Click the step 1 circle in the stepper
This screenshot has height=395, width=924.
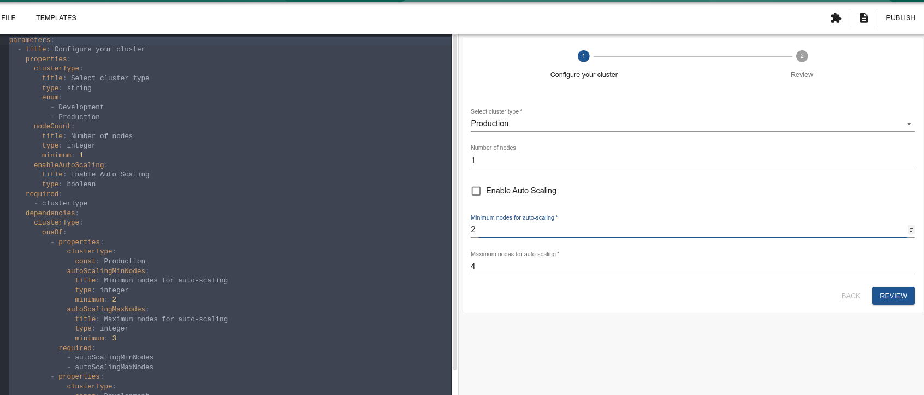(x=583, y=56)
